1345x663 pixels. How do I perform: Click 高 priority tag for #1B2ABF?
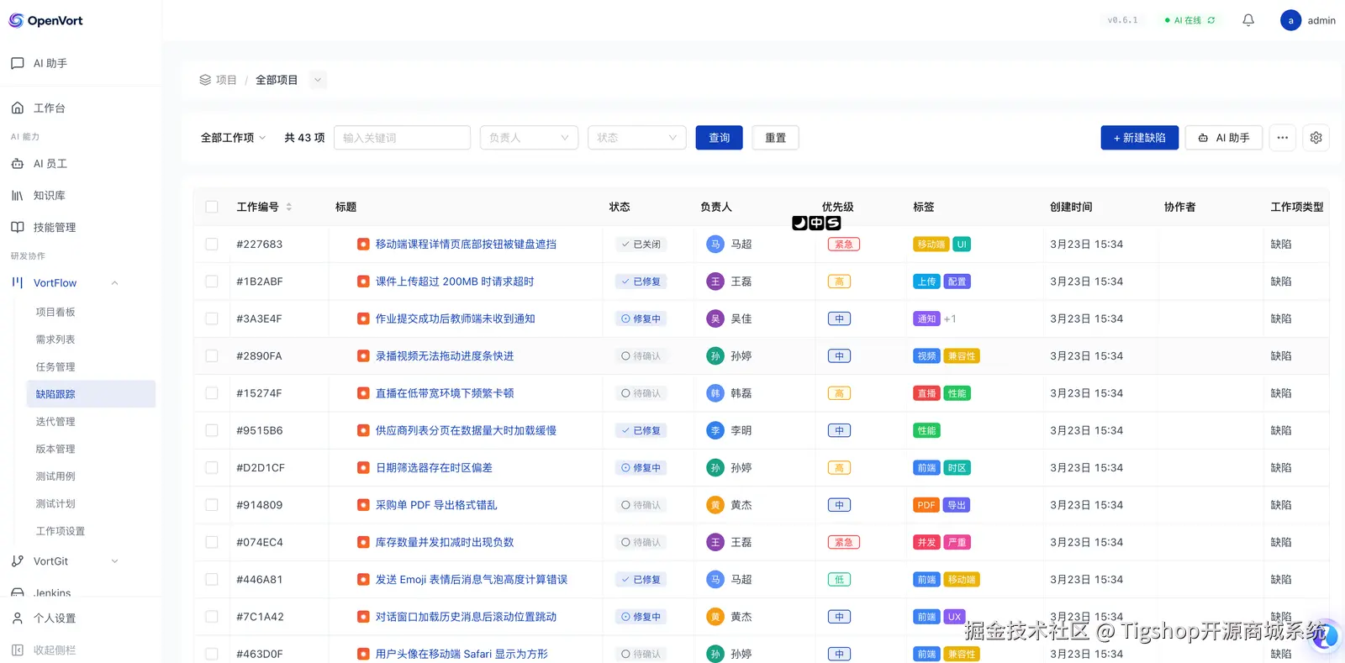(839, 282)
